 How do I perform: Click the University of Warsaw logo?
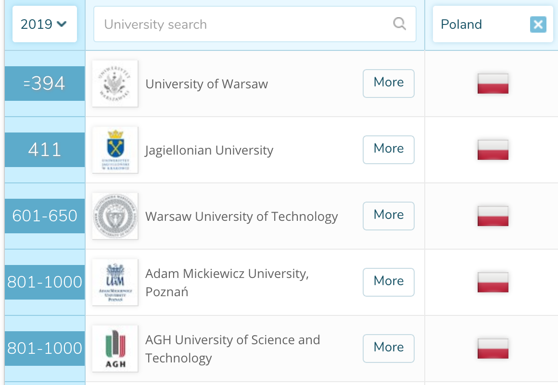(115, 84)
